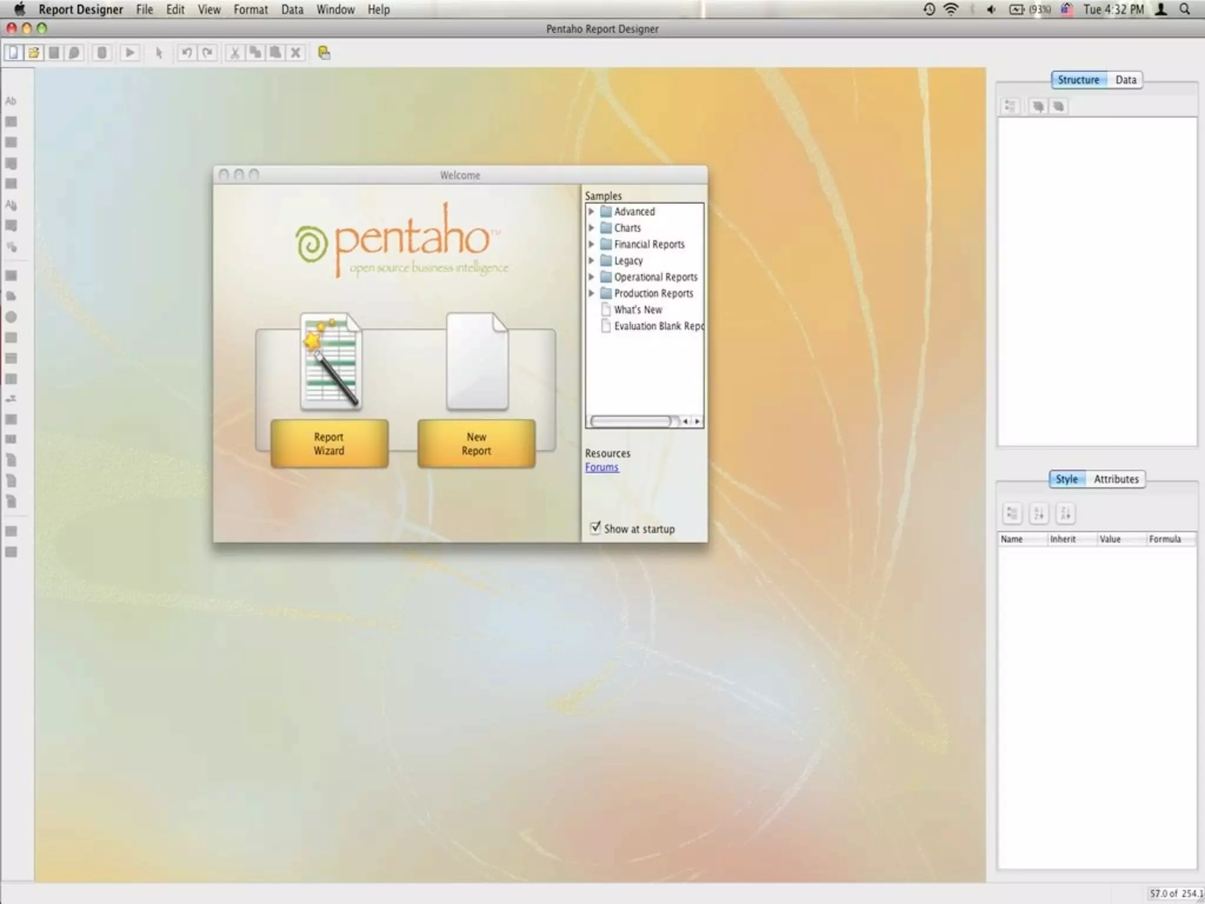Expand the Advanced samples folder
Viewport: 1205px width, 904px height.
click(591, 211)
